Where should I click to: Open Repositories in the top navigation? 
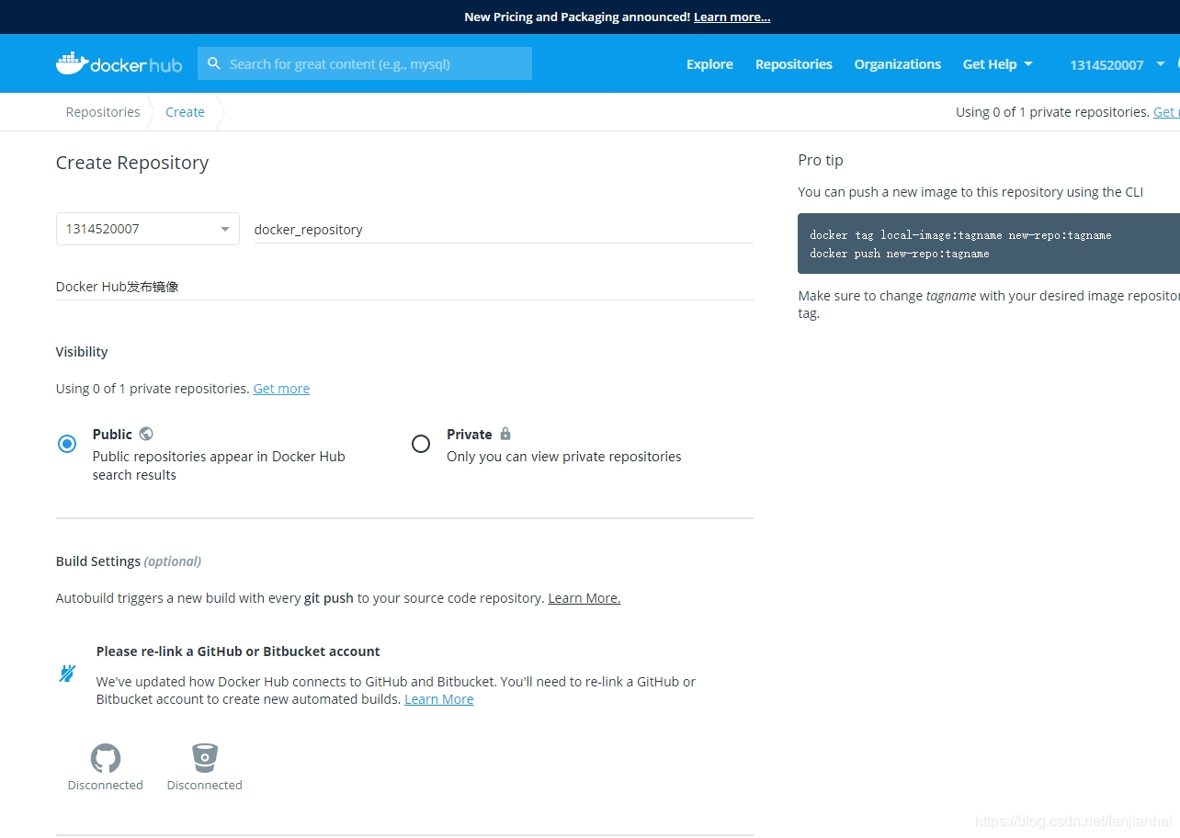[x=793, y=64]
